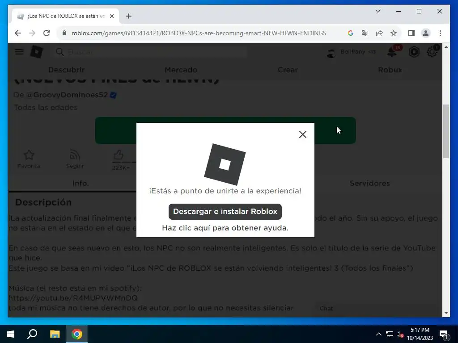This screenshot has height=343, width=458.
Task: Open the youtu.be/R4MUPVWMnDQ link
Action: coord(73,298)
